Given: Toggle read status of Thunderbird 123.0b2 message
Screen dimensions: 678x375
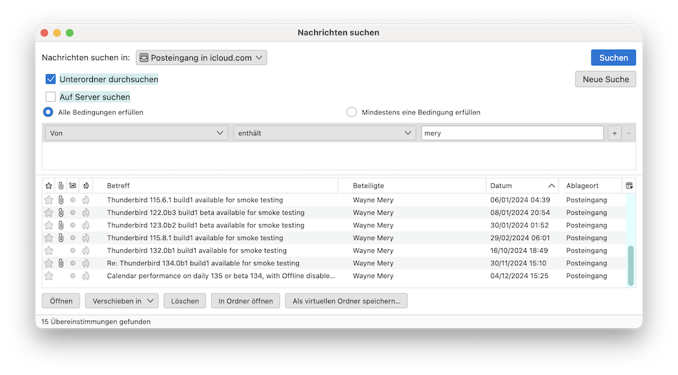Looking at the screenshot, I should pyautogui.click(x=72, y=225).
